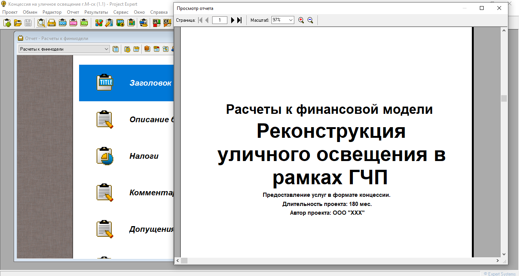Open the Окно menu
The height and width of the screenshot is (276, 519).
(x=139, y=12)
